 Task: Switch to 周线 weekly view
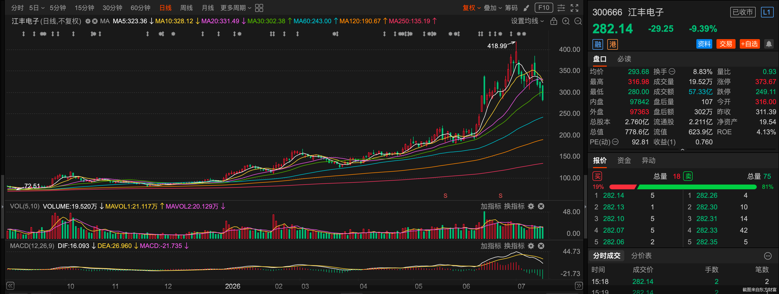(x=186, y=8)
